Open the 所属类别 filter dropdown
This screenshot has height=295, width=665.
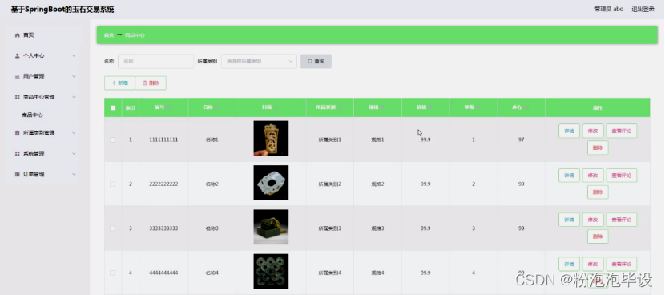coord(259,61)
